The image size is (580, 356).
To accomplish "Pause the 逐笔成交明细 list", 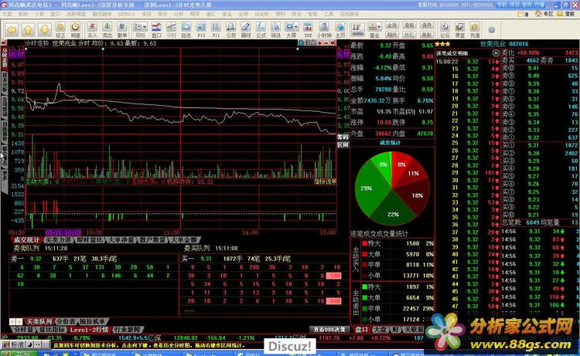I will [496, 53].
